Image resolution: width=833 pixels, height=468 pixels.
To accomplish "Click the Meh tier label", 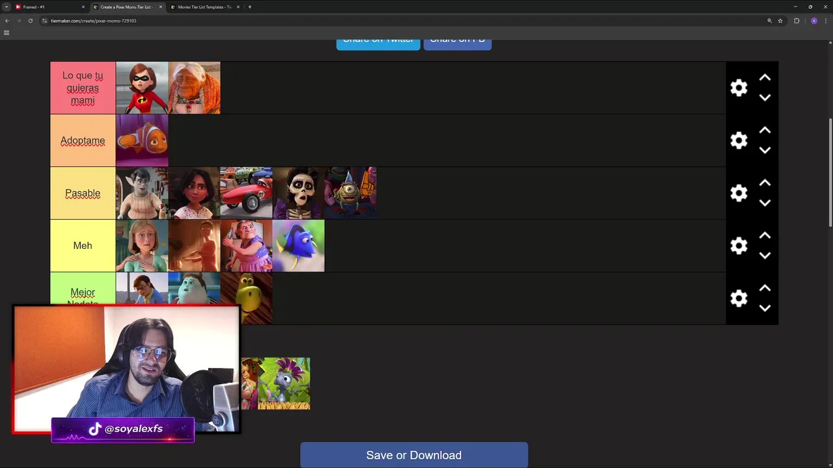I will [83, 246].
